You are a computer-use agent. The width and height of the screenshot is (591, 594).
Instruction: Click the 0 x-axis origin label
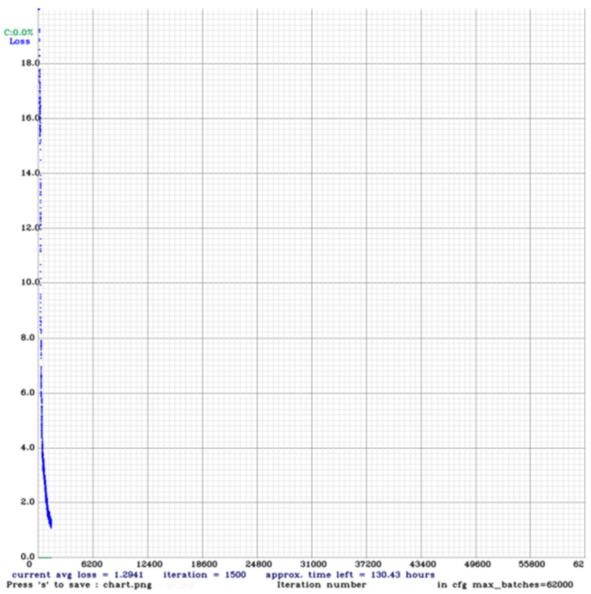29,564
